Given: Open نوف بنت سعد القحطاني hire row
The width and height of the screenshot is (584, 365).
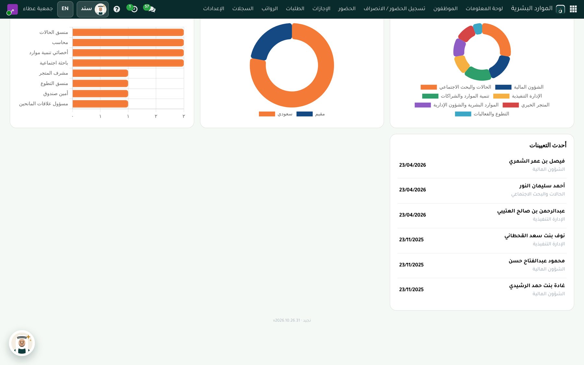Looking at the screenshot, I should [482, 240].
